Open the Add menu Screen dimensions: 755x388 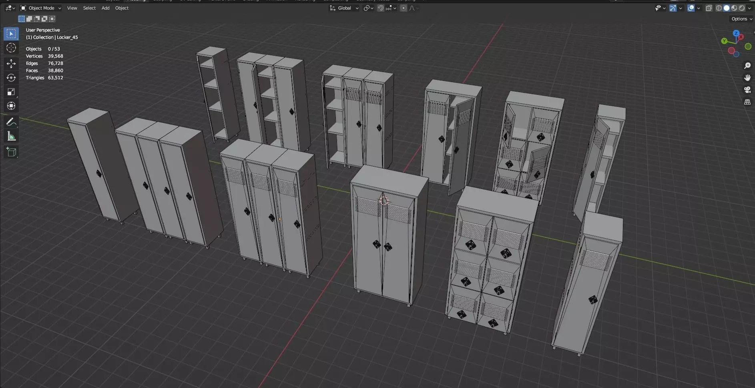105,8
